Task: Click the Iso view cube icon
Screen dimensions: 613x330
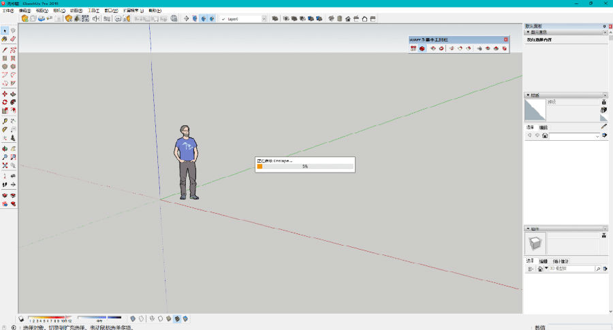Action: pos(330,18)
